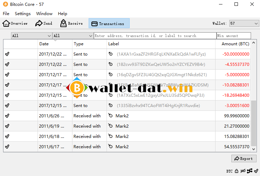Click the confirmed checkmark of -4.55537370 transaction
The height and width of the screenshot is (176, 260).
(x=7, y=64)
